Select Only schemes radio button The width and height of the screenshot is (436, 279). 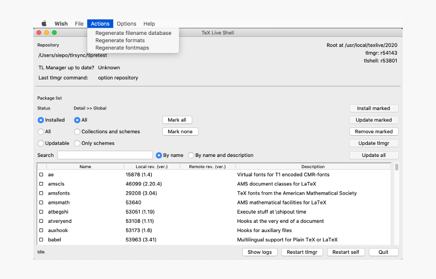[x=78, y=143]
